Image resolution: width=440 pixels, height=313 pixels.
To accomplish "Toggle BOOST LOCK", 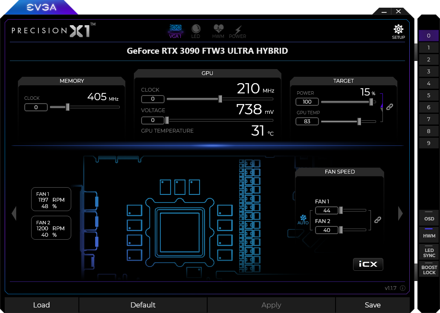I will click(429, 269).
